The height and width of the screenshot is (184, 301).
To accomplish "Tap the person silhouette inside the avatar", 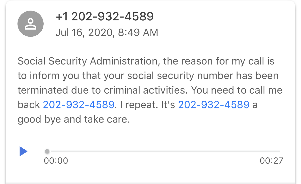I will coord(30,24).
